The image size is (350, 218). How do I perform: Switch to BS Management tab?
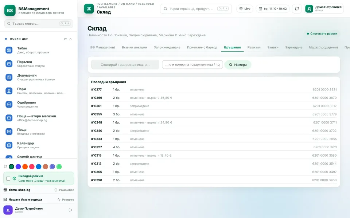click(x=103, y=47)
